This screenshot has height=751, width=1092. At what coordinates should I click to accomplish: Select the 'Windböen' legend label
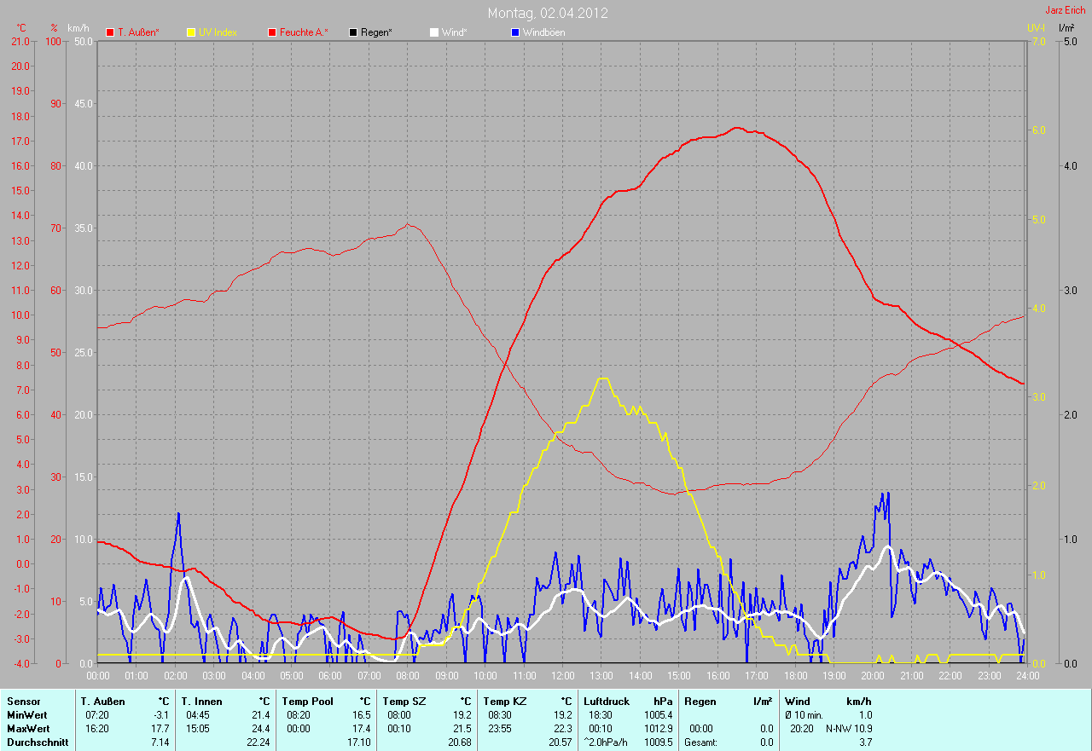tap(543, 32)
